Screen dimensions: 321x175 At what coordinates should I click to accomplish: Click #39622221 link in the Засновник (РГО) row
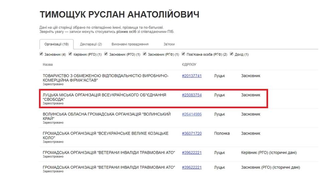pos(192,167)
